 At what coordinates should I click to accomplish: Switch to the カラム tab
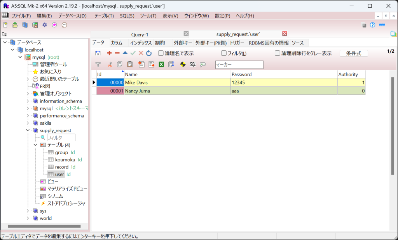click(x=117, y=43)
